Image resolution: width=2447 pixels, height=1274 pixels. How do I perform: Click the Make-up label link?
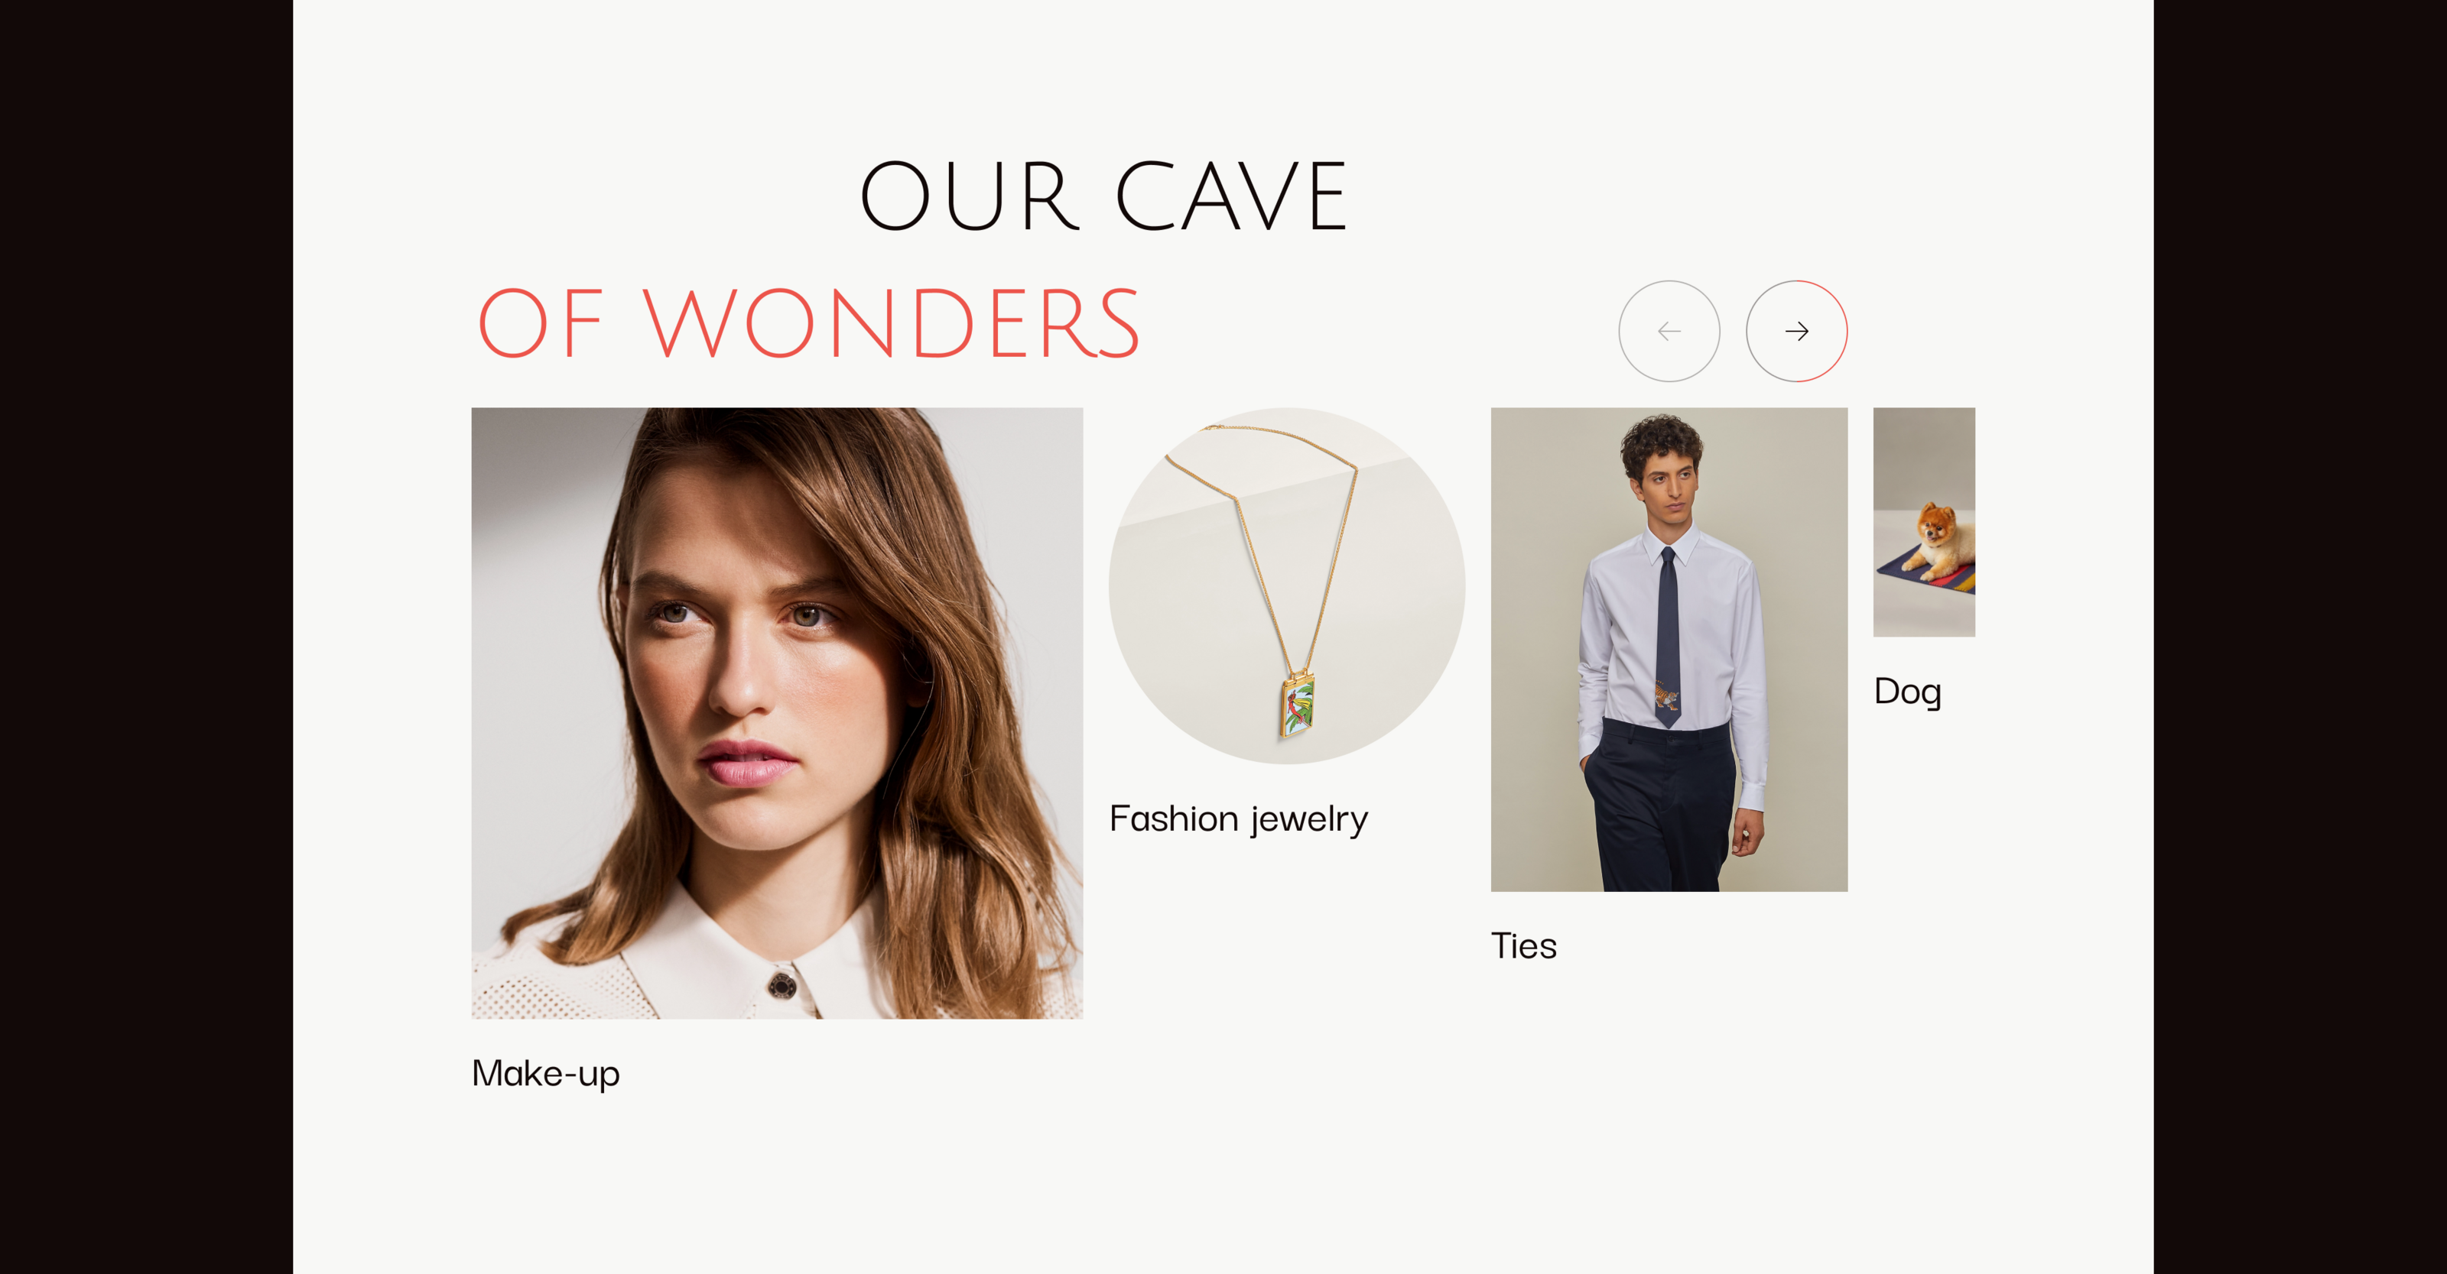click(545, 1074)
